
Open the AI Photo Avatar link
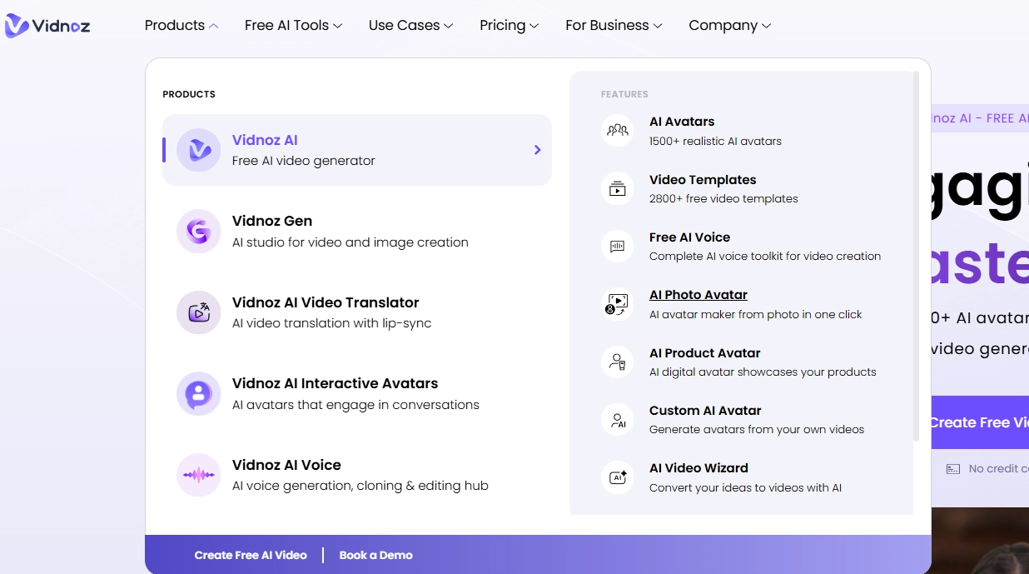pyautogui.click(x=698, y=295)
